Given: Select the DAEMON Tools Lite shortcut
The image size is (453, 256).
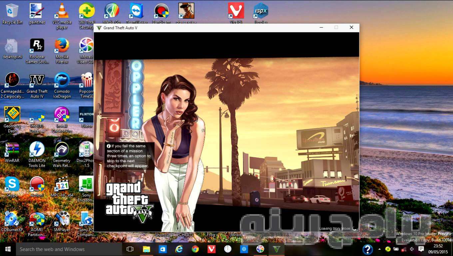Looking at the screenshot, I should [37, 154].
